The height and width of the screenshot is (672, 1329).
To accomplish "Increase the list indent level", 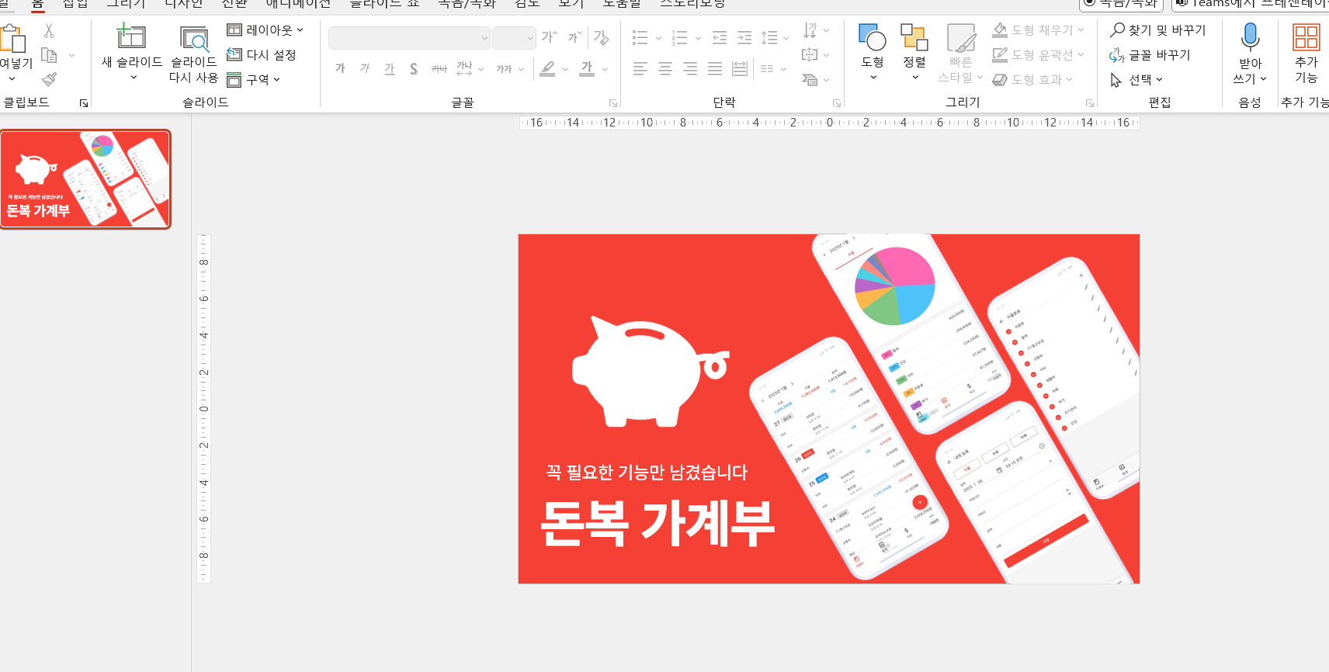I will tap(744, 37).
